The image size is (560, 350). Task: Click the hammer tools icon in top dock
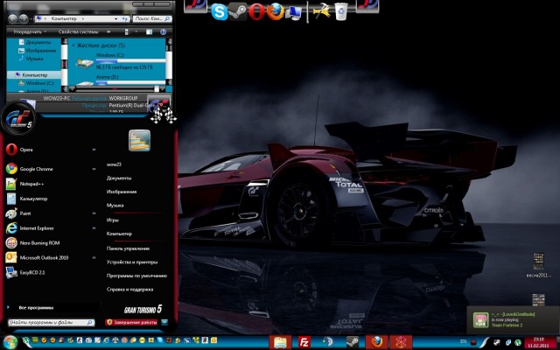point(321,11)
